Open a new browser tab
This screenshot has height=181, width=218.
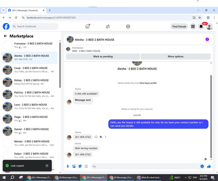point(50,10)
